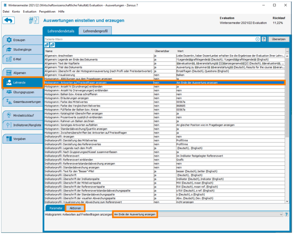Screen dimensions: 293x234
Task: Open the Datei menu
Action: tap(6, 12)
